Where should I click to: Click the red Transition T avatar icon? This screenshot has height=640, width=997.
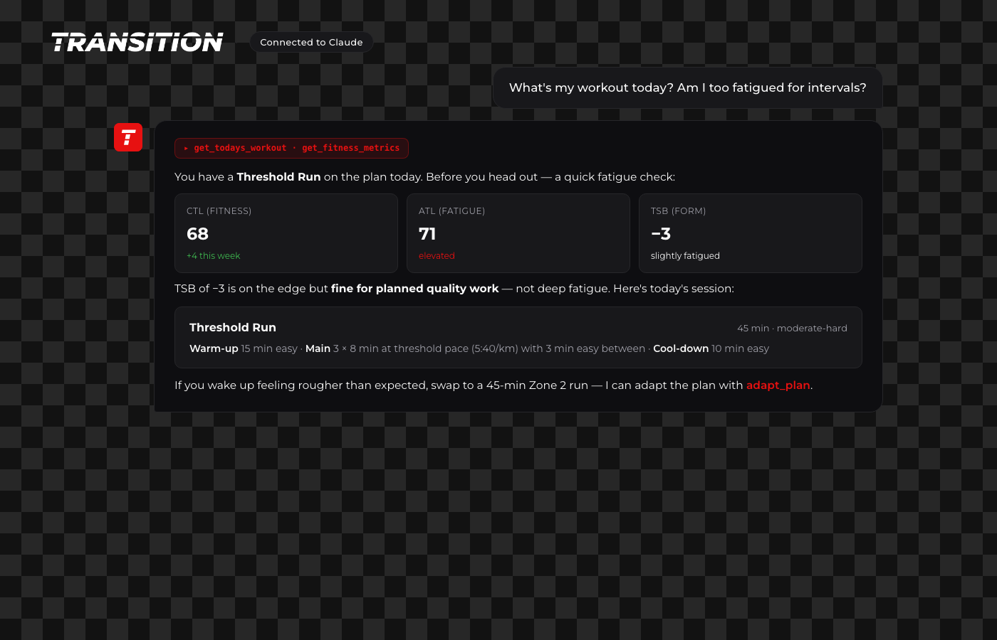coord(128,137)
